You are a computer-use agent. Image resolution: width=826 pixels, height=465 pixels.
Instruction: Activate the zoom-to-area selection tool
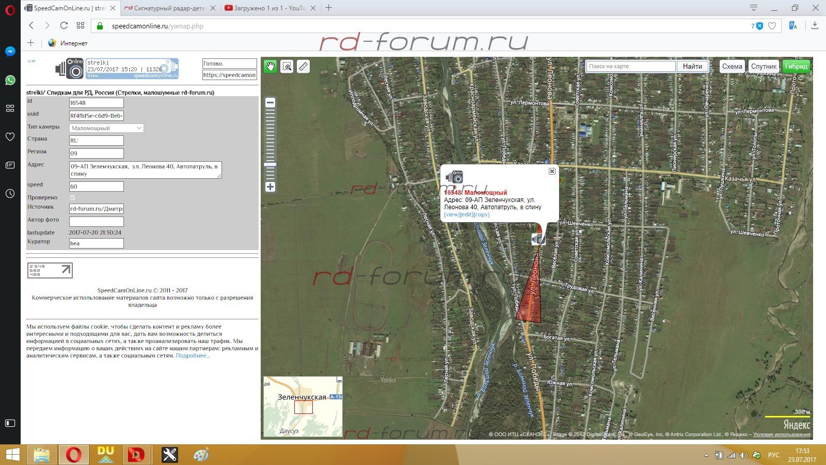point(287,66)
